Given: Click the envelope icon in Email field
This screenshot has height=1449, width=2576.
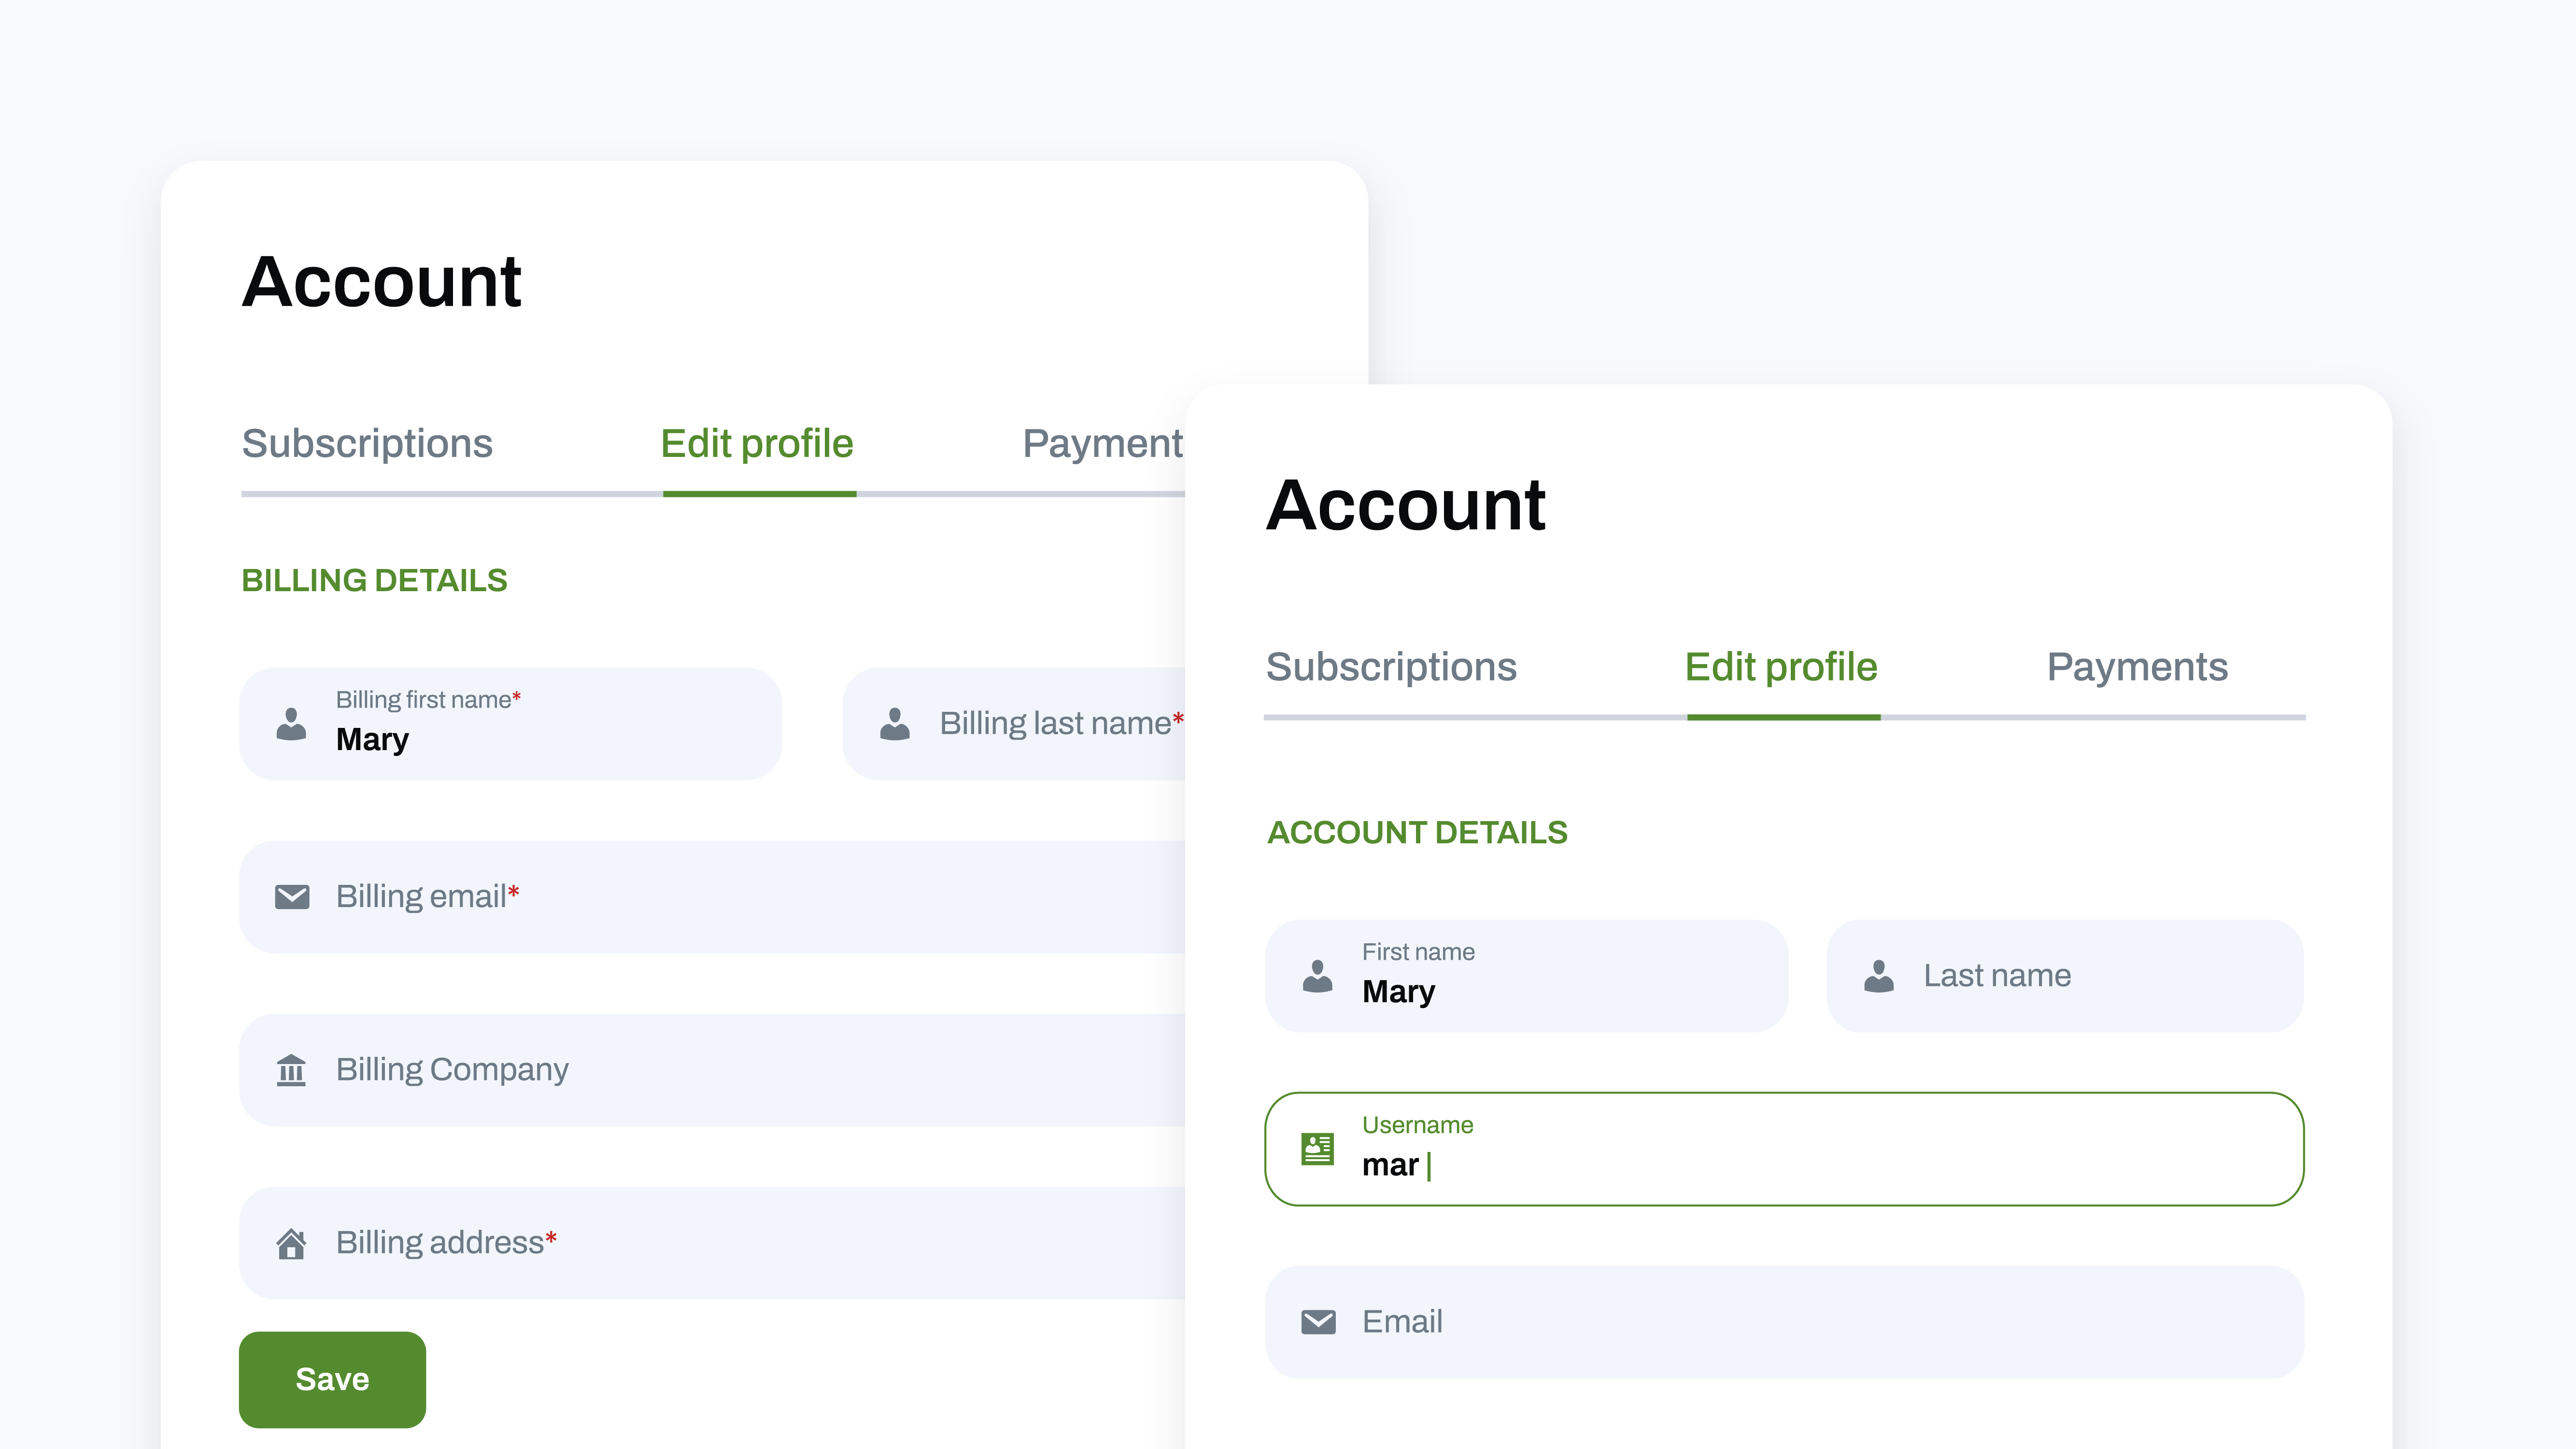Looking at the screenshot, I should click(1318, 1322).
